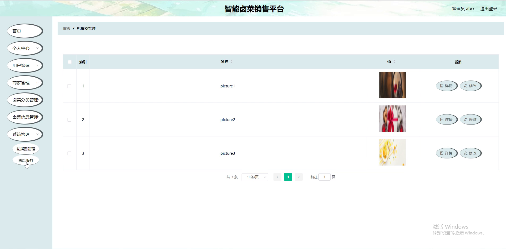Click the picture2 name cell
This screenshot has height=249, width=506.
click(228, 120)
